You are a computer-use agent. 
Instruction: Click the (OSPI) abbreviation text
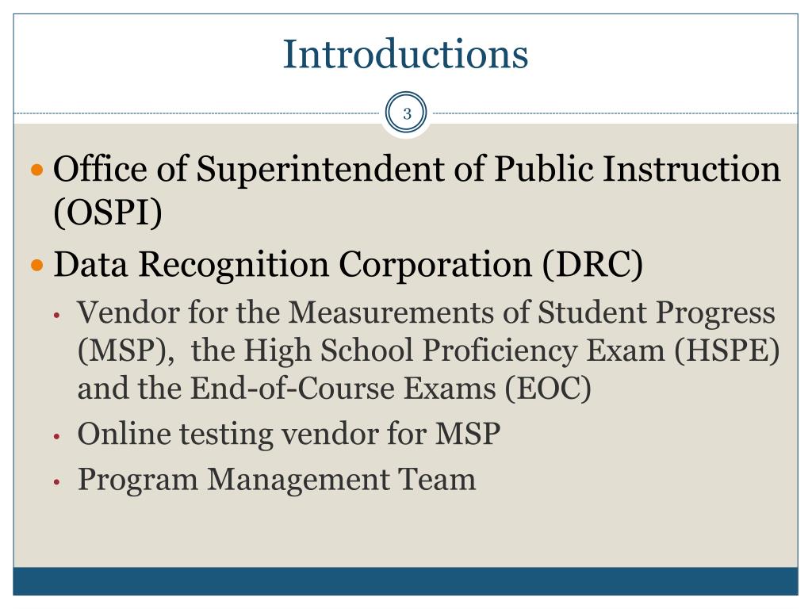108,213
